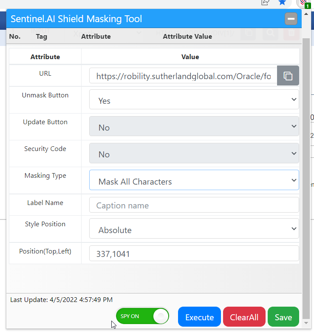Click the red ClearAll button
Screen dimensions: 314x336
point(244,317)
